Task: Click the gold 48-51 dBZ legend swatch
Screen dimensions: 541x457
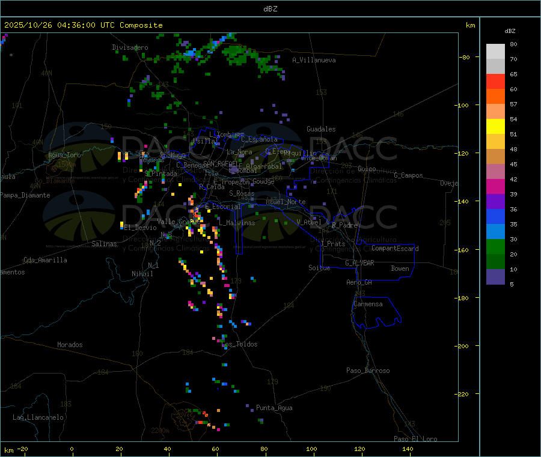Action: click(x=495, y=142)
